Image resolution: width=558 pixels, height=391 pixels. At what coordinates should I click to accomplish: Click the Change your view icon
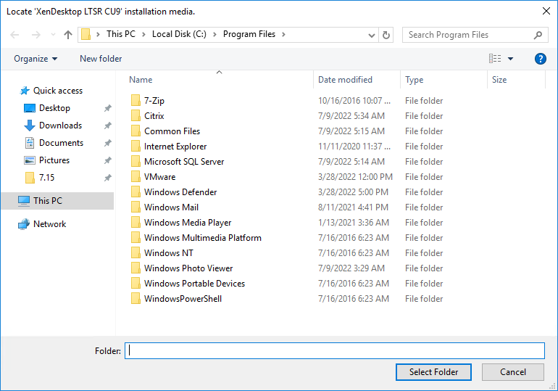tap(495, 59)
